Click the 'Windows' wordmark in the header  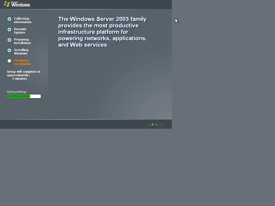(20, 5)
